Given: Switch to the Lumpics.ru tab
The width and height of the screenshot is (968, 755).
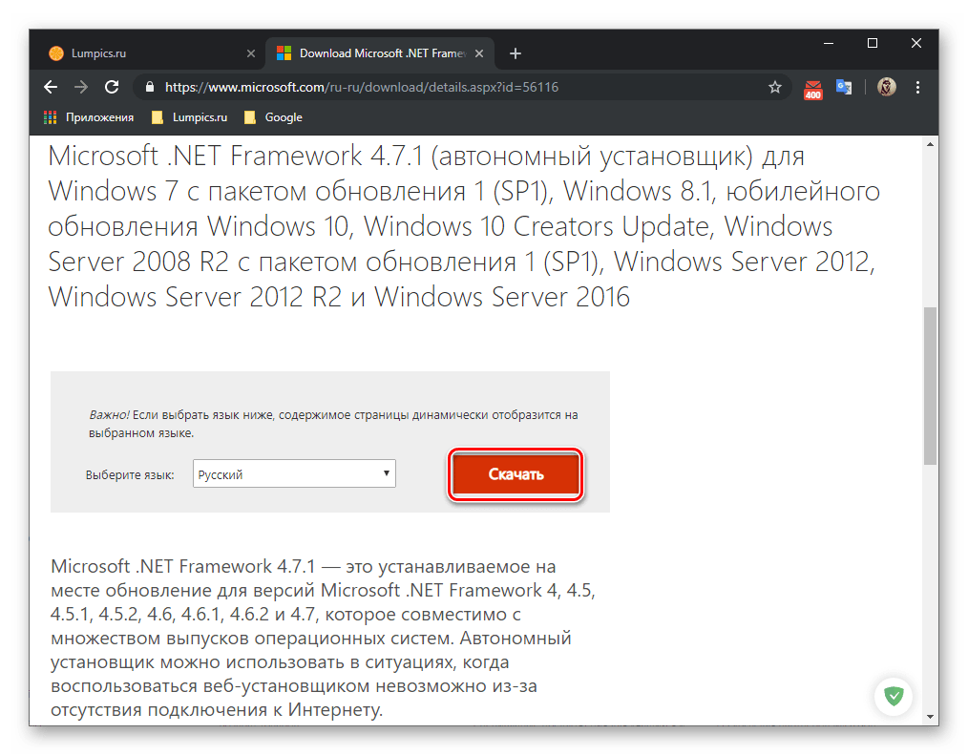Looking at the screenshot, I should (143, 53).
